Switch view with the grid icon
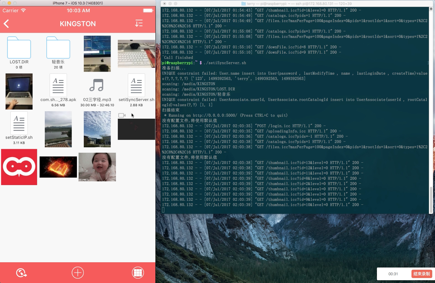The image size is (435, 283). coord(138,272)
